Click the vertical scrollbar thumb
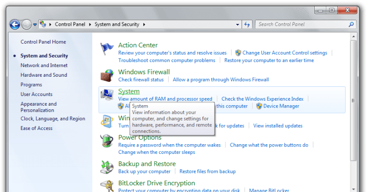367x192 pixels. point(353,101)
